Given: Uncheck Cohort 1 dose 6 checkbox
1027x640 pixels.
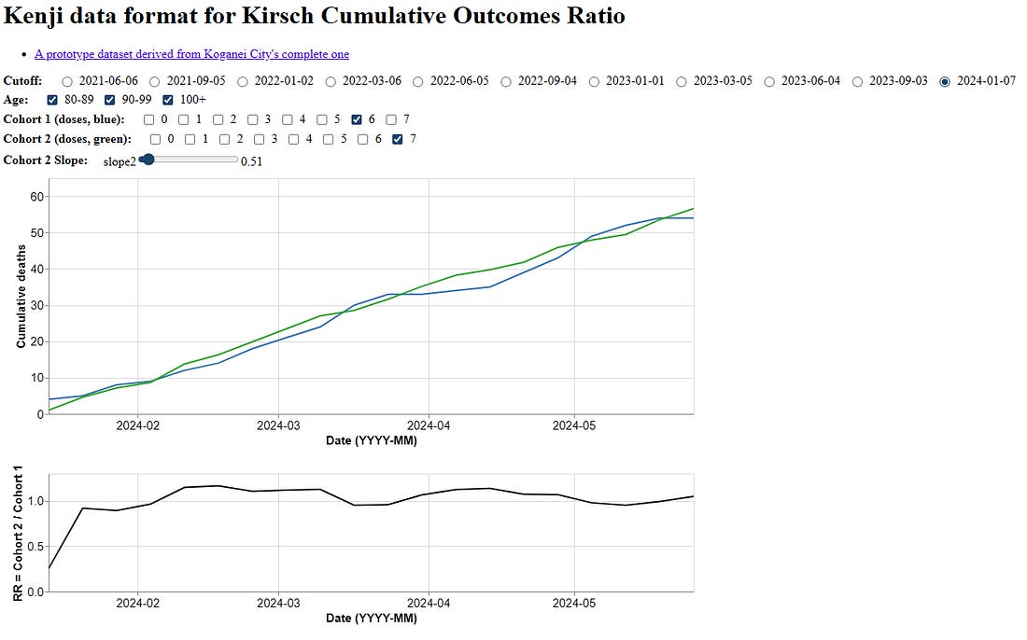Looking at the screenshot, I should click(x=357, y=119).
